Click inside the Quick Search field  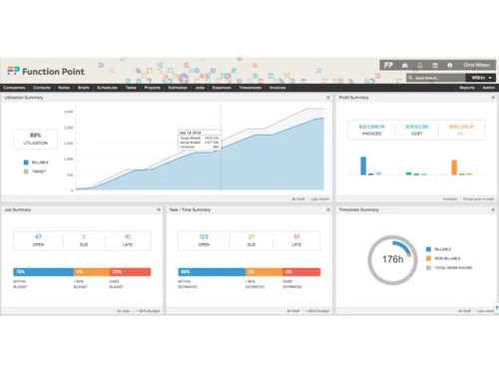coord(436,78)
